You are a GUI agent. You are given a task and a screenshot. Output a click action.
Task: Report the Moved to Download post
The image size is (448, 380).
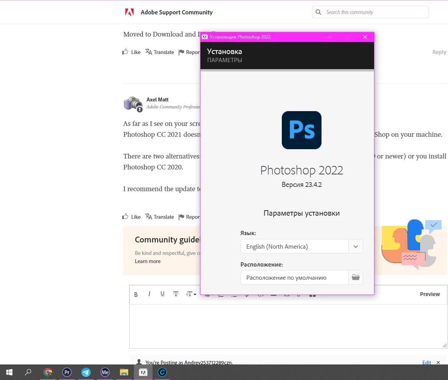189,52
